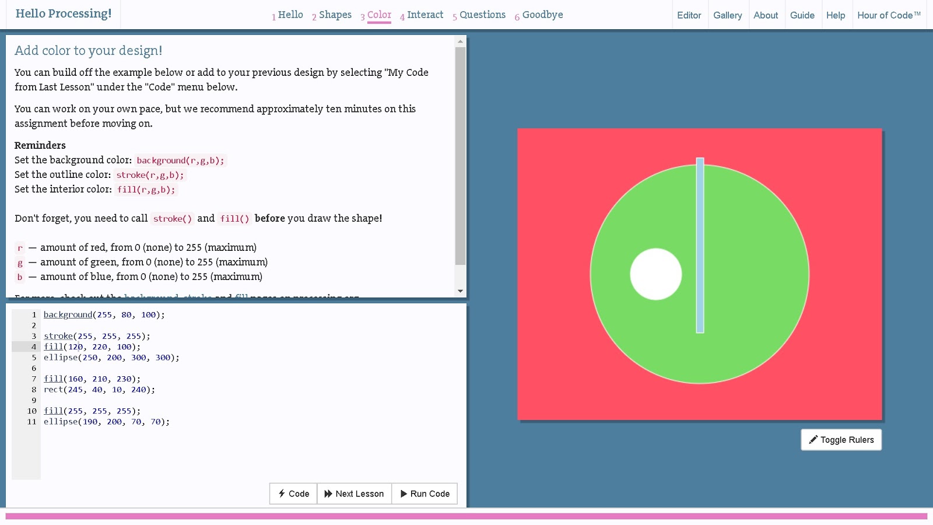Viewport: 933px width, 525px height.
Task: Open the Guide page
Action: pos(803,15)
